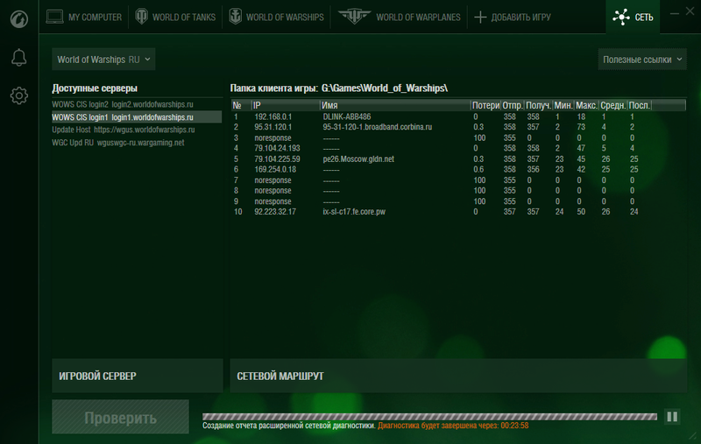Sort by Получ. column header

(x=538, y=105)
